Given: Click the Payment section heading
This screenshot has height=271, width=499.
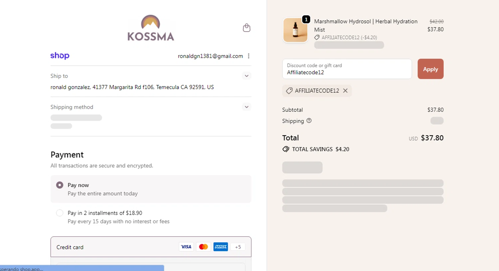Looking at the screenshot, I should pos(67,155).
